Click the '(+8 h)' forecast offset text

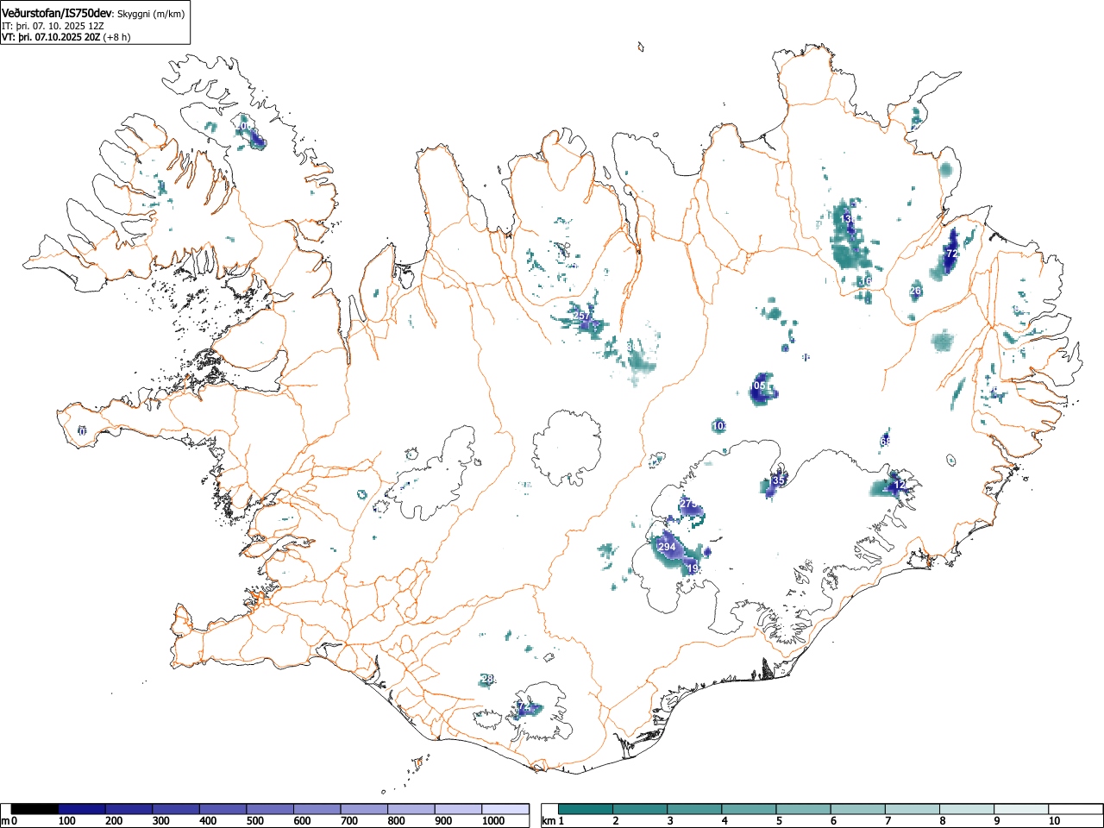[116, 38]
